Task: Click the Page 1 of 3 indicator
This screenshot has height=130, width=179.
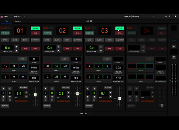Action: pos(83,114)
